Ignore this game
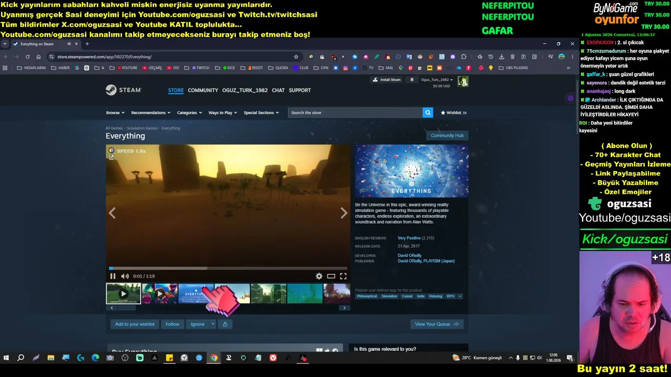This screenshot has height=377, width=671. pos(198,324)
